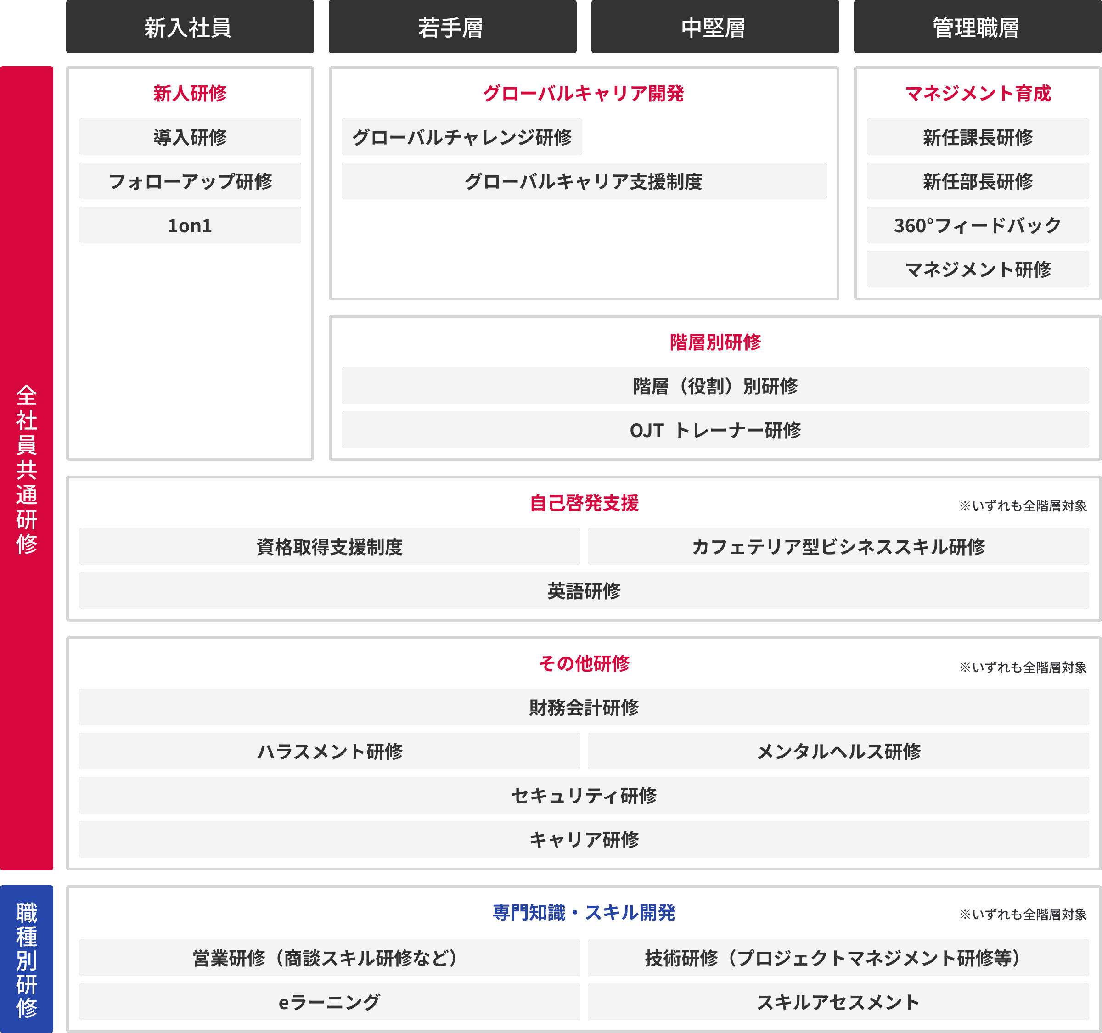The height and width of the screenshot is (1033, 1102).
Task: Select the 英語研修 box
Action: [584, 591]
